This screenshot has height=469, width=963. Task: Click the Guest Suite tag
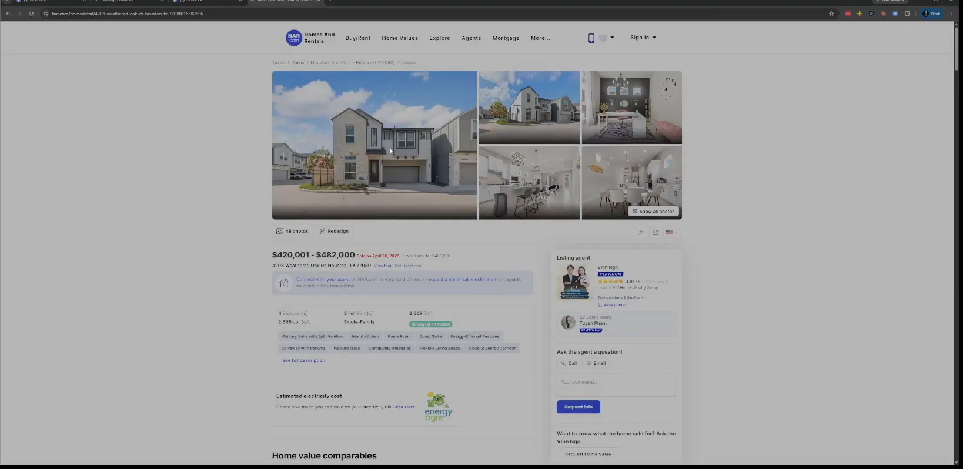pos(430,336)
